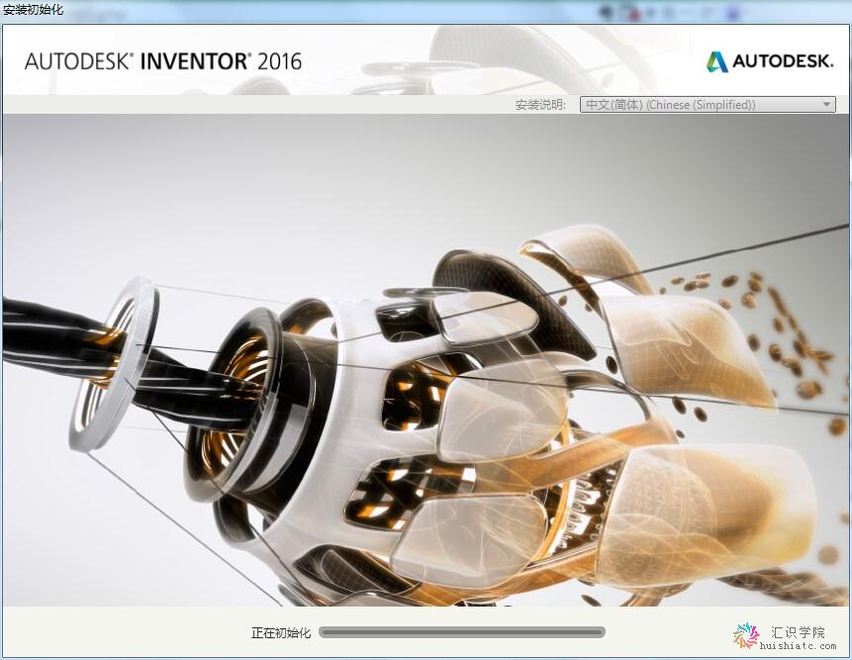Click the "AUTODESK INVENTOR 2016" product title
The height and width of the screenshot is (660, 852).
pos(163,61)
